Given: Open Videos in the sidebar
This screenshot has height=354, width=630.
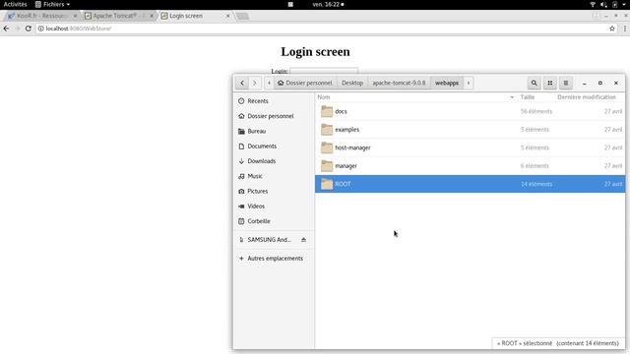Looking at the screenshot, I should tap(274, 206).
